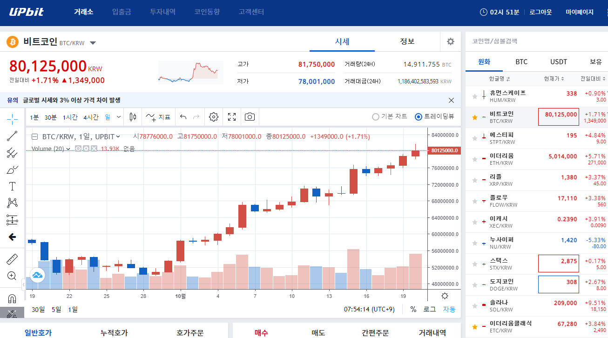Sort coin list by 현재가 column
Viewport: 608px width, 338px height.
coord(554,79)
